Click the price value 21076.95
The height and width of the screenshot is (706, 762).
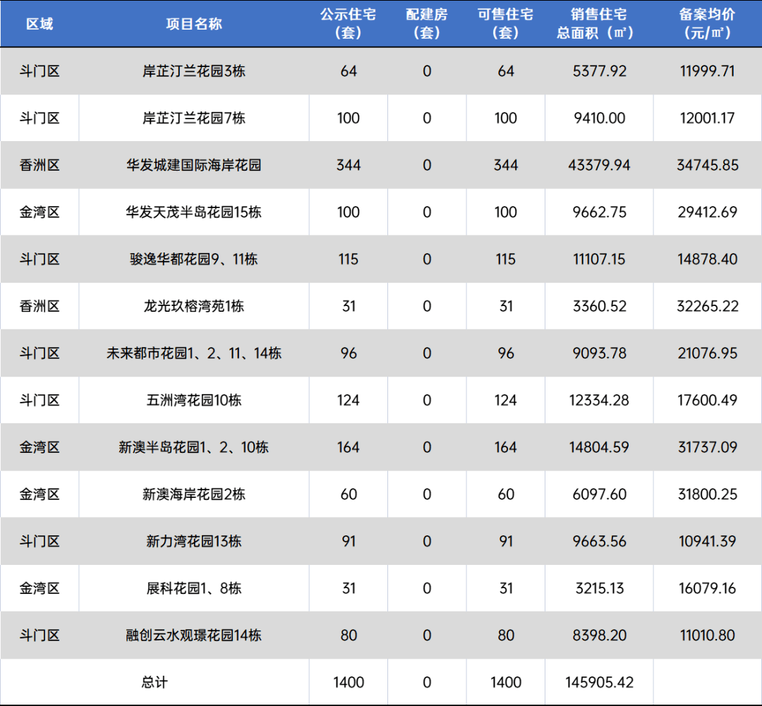click(708, 353)
